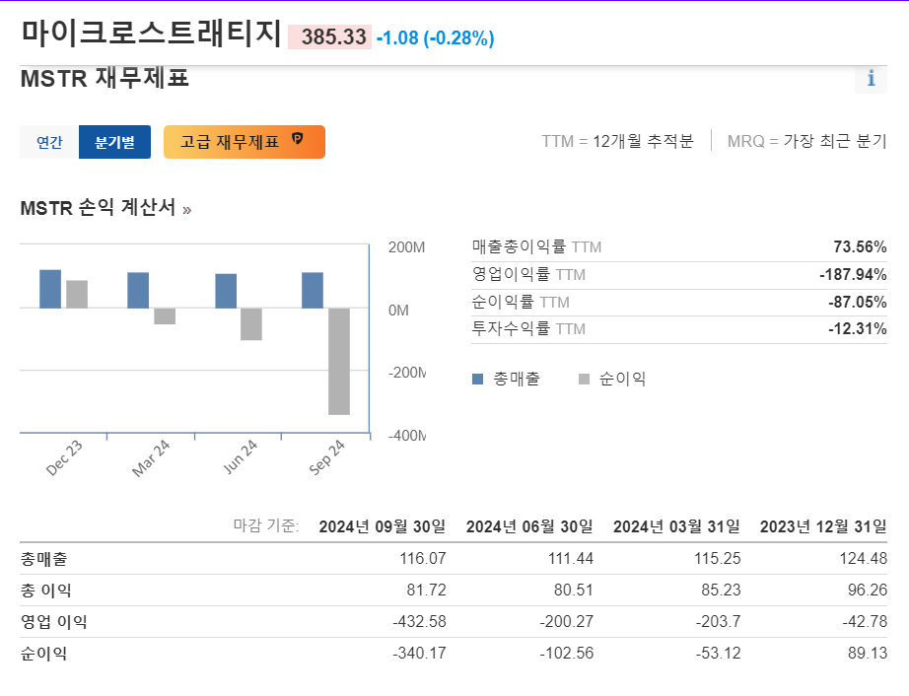
Task: Click the MSTR 재무제표 heading
Action: pos(105,78)
